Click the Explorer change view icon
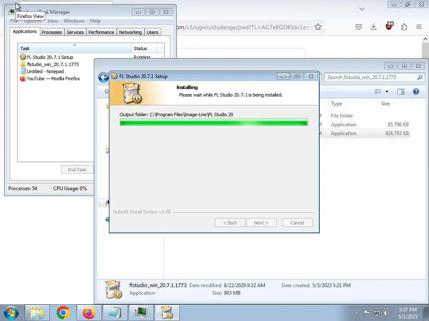The height and width of the screenshot is (321, 429). point(378,92)
